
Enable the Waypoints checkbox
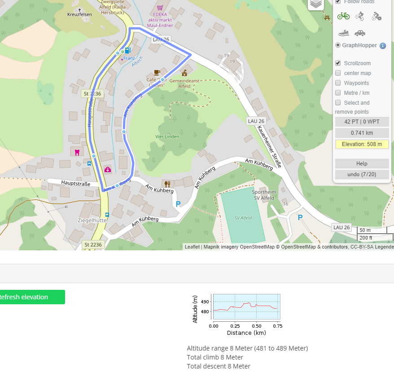click(338, 83)
